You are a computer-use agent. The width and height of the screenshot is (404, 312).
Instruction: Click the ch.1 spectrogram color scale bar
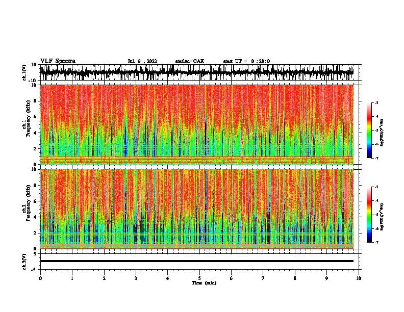[x=369, y=131]
